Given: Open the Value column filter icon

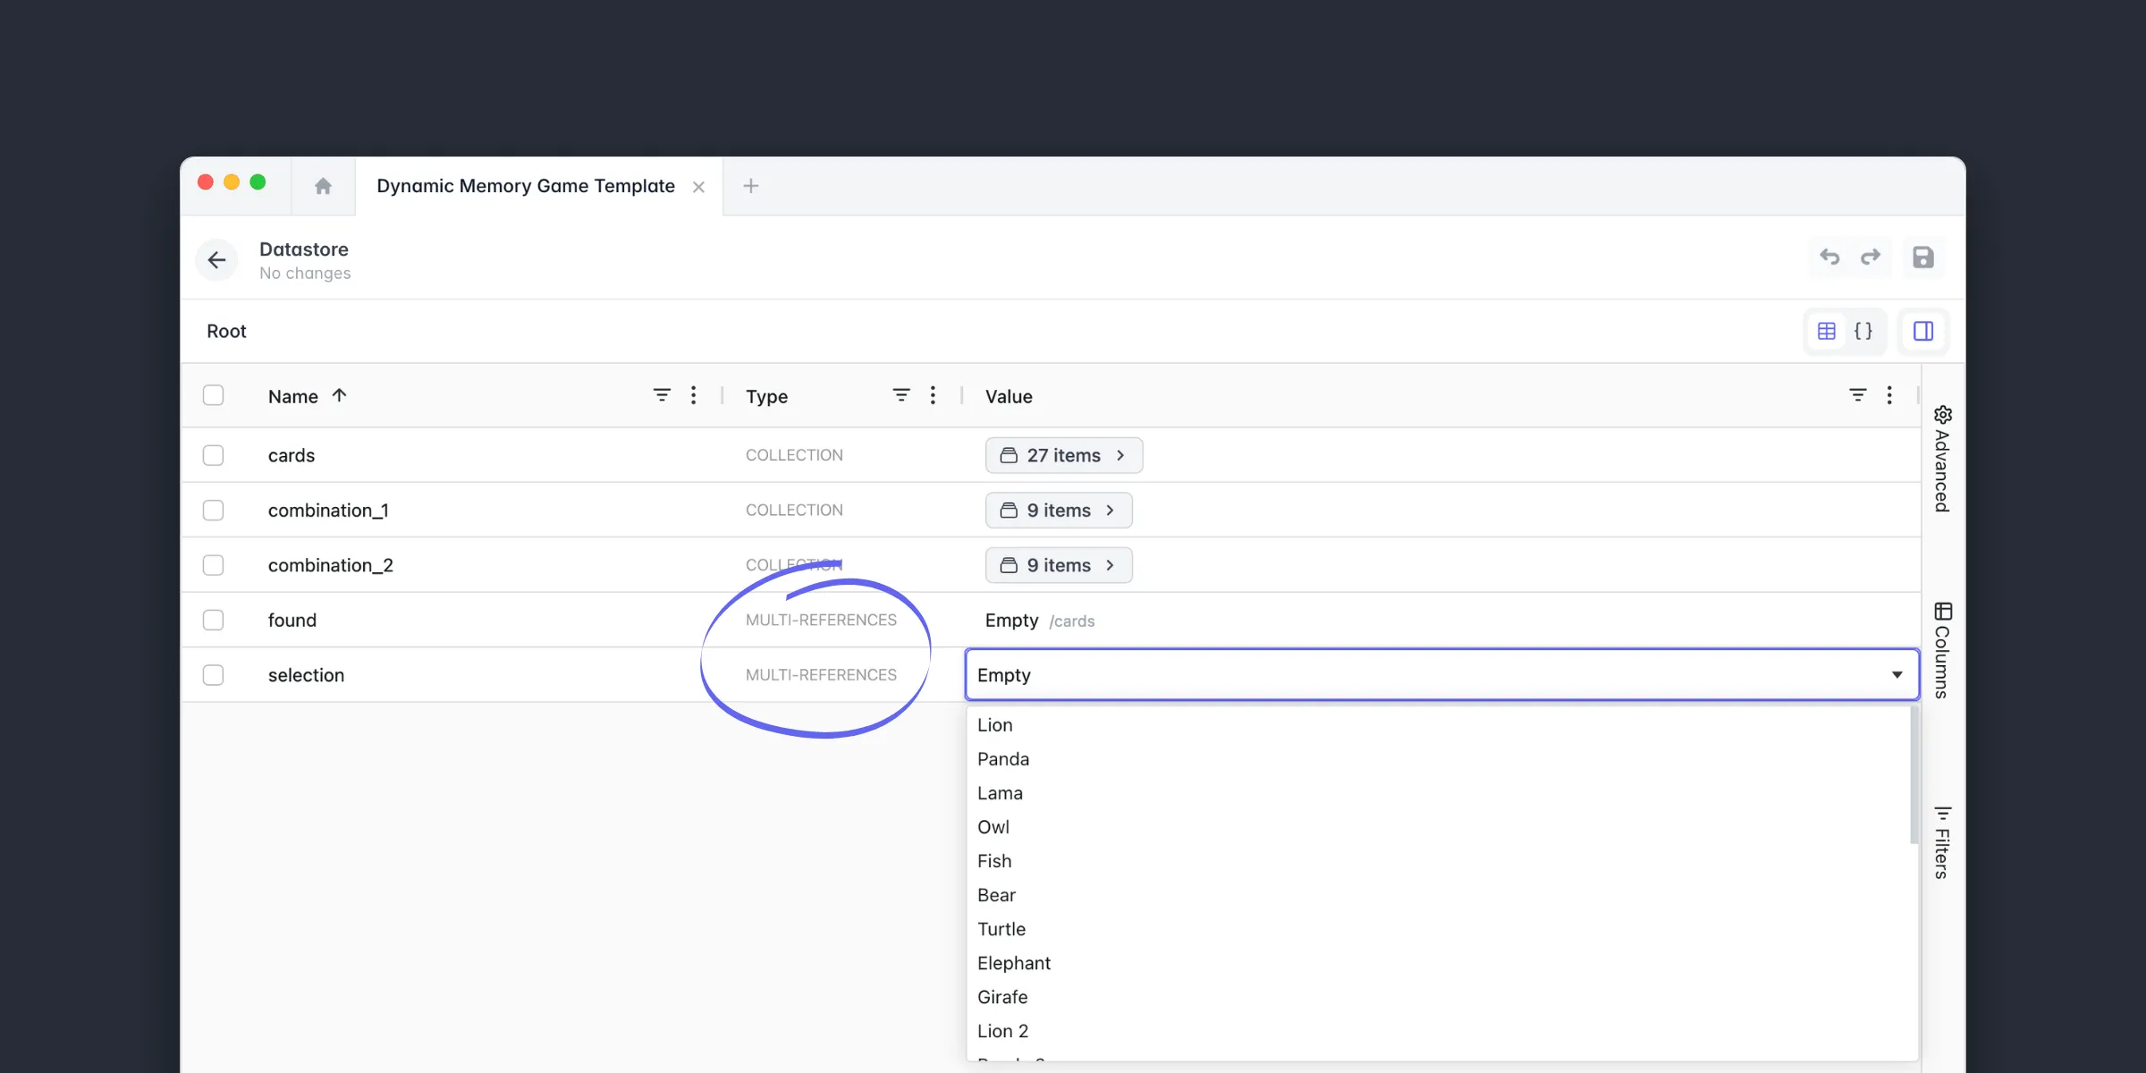Looking at the screenshot, I should point(1858,395).
